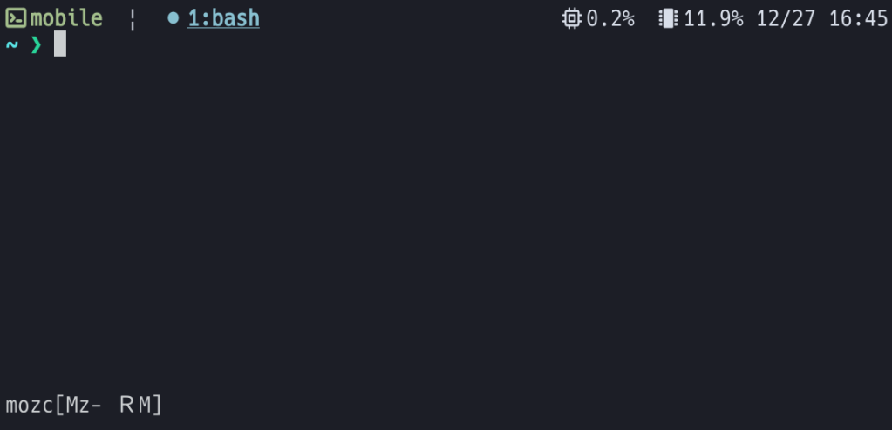This screenshot has height=430, width=892.
Task: Click the 0.2% CPU usage reading
Action: (x=610, y=18)
